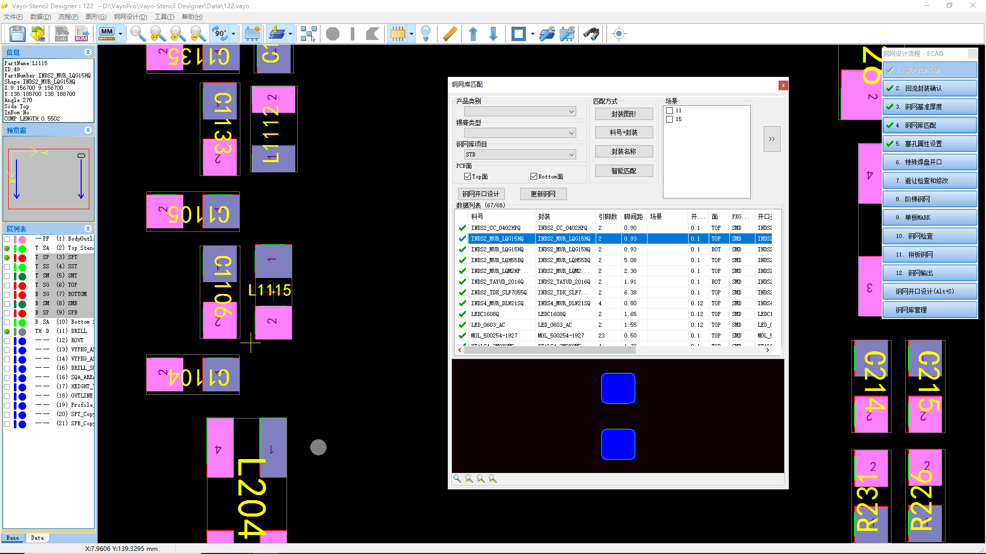986x554 pixels.
Task: Toggle the Top面 checkbox
Action: [x=467, y=176]
